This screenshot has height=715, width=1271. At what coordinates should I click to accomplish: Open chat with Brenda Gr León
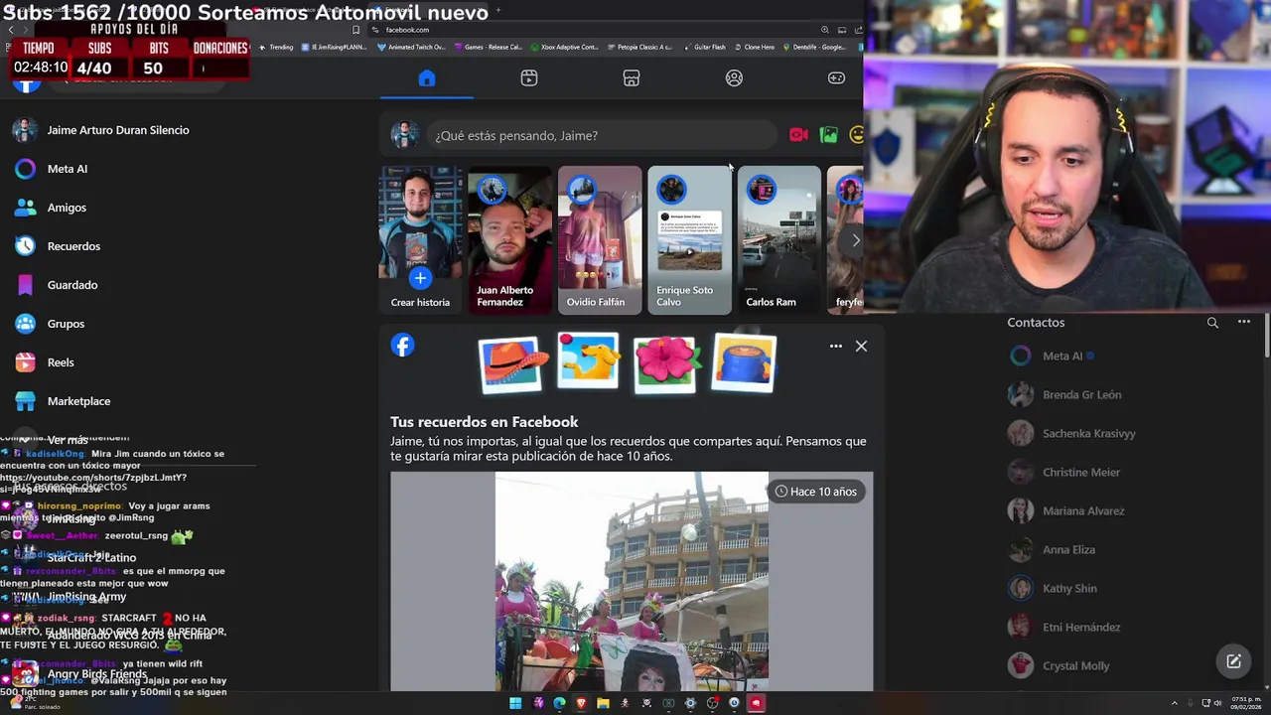pos(1064,394)
